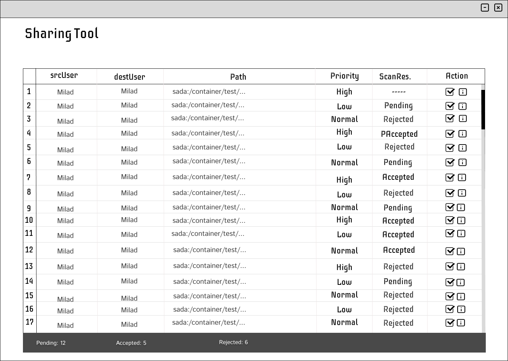The height and width of the screenshot is (361, 508).
Task: Show info for row 7
Action: (x=462, y=177)
